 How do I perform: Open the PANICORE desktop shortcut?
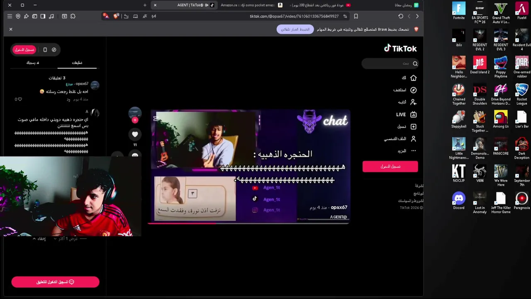click(501, 147)
